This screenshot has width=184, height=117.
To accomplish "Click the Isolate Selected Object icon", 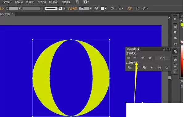I will [137, 8].
